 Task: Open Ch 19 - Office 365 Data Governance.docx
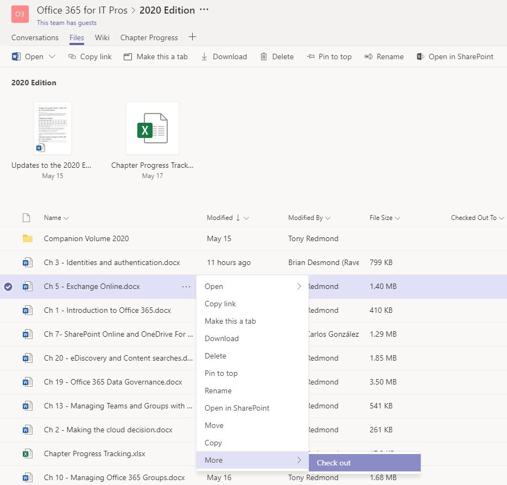(113, 382)
